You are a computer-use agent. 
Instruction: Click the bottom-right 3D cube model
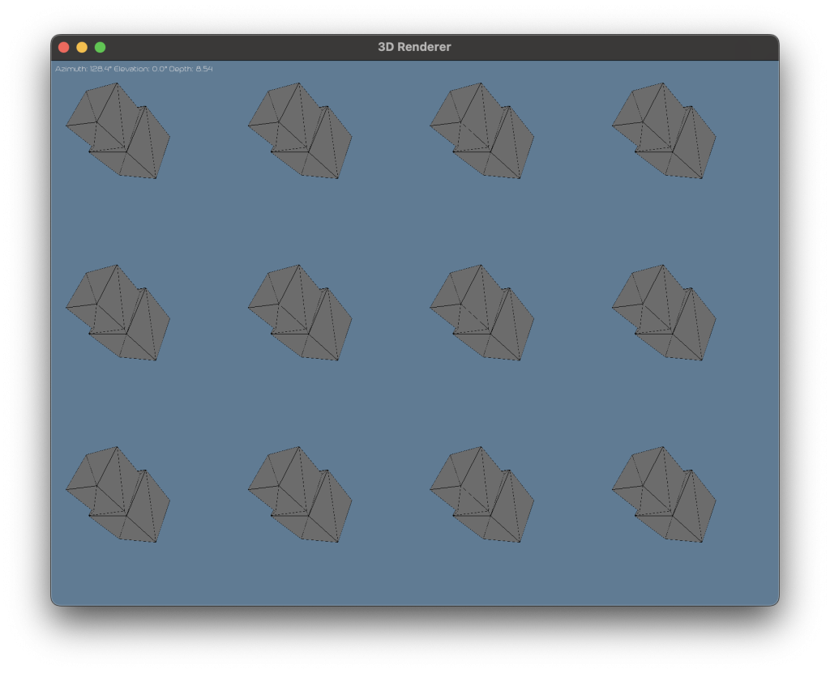point(664,495)
